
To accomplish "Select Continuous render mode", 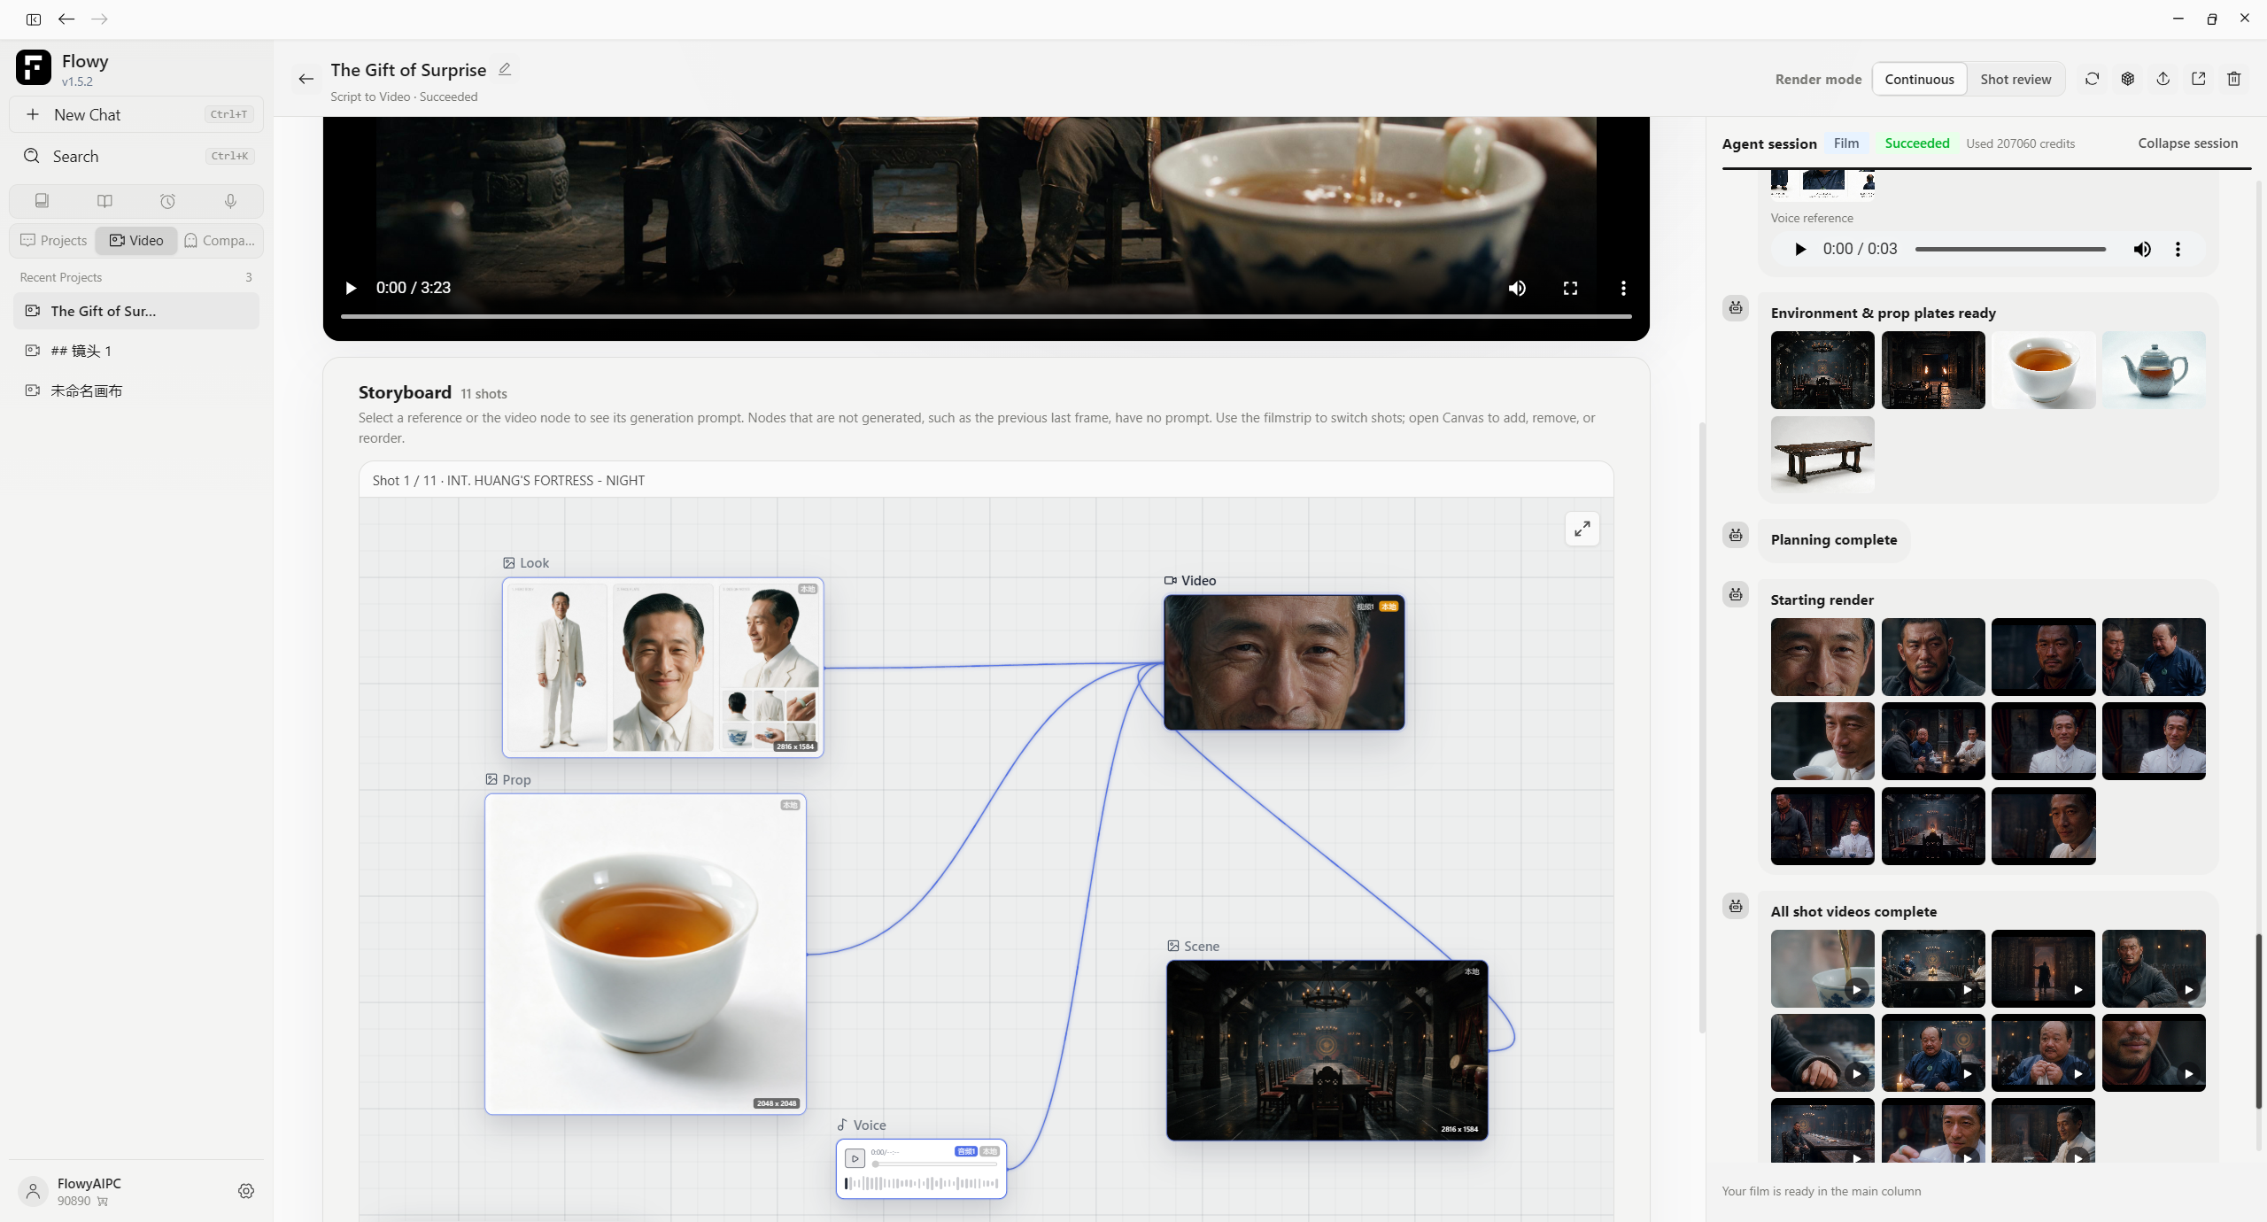I will 1919,79.
